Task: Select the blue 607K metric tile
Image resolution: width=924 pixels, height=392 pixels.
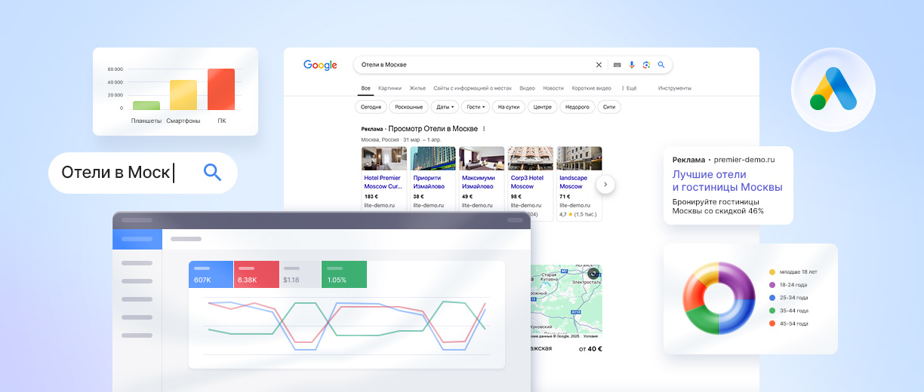Action: 211,274
